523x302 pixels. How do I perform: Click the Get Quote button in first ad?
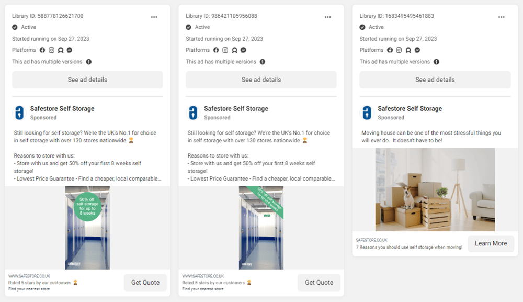[145, 283]
